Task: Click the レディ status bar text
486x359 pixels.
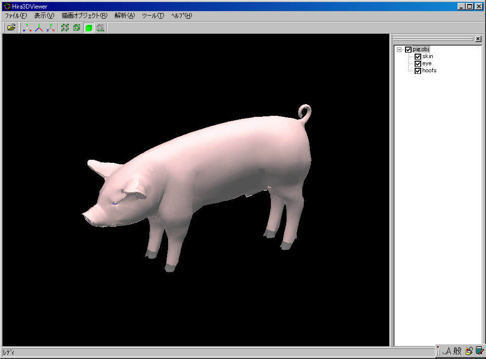Action: [x=9, y=352]
